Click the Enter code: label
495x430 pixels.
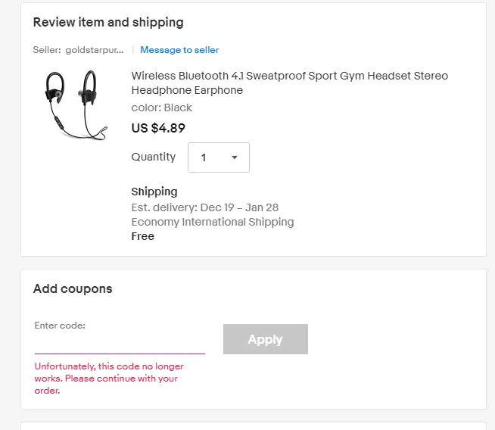point(60,326)
